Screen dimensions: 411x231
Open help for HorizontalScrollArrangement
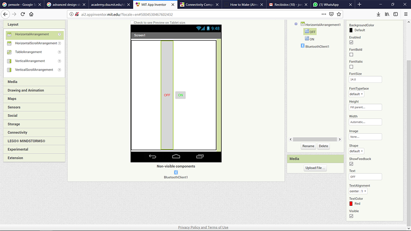60,43
